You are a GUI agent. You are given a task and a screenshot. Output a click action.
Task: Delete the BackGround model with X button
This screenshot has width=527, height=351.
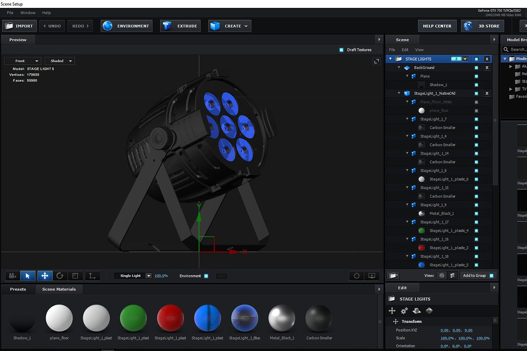pyautogui.click(x=487, y=68)
